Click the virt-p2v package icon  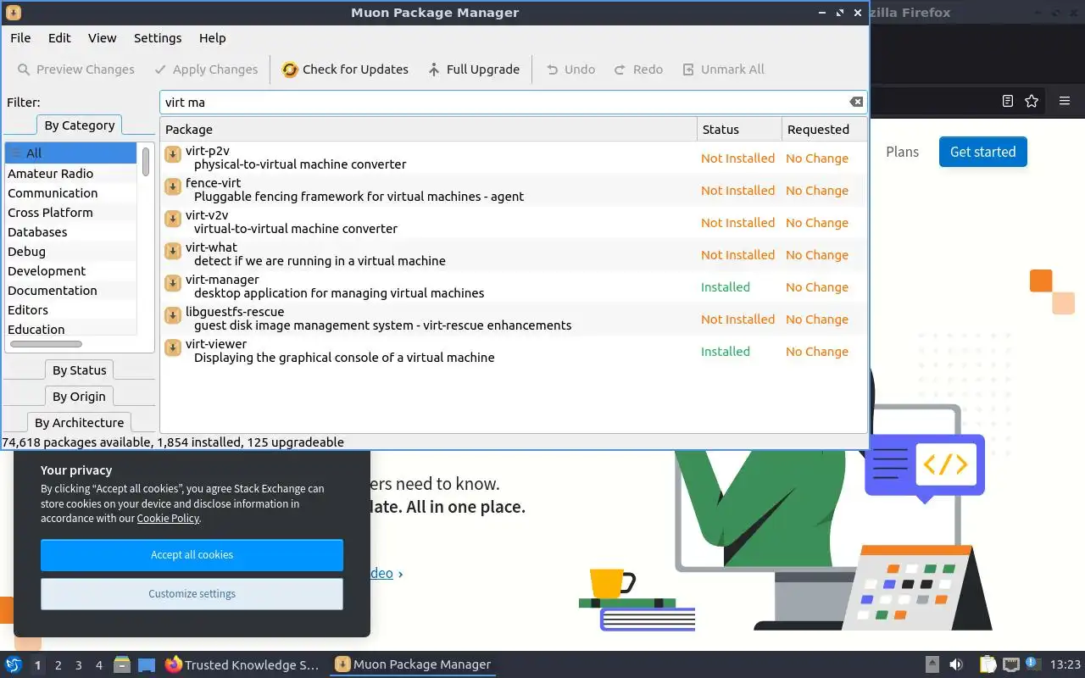click(x=173, y=153)
